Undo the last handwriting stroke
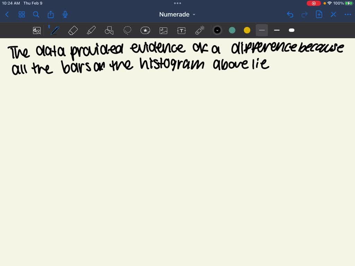The width and height of the screenshot is (355, 266). (x=290, y=15)
